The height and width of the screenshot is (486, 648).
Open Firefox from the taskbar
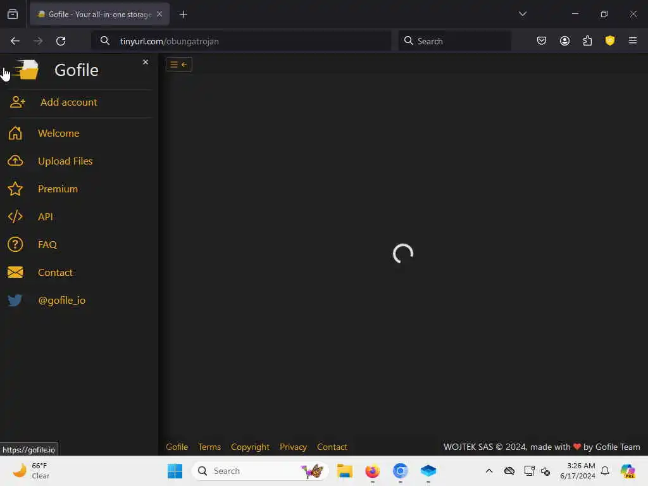click(x=372, y=471)
